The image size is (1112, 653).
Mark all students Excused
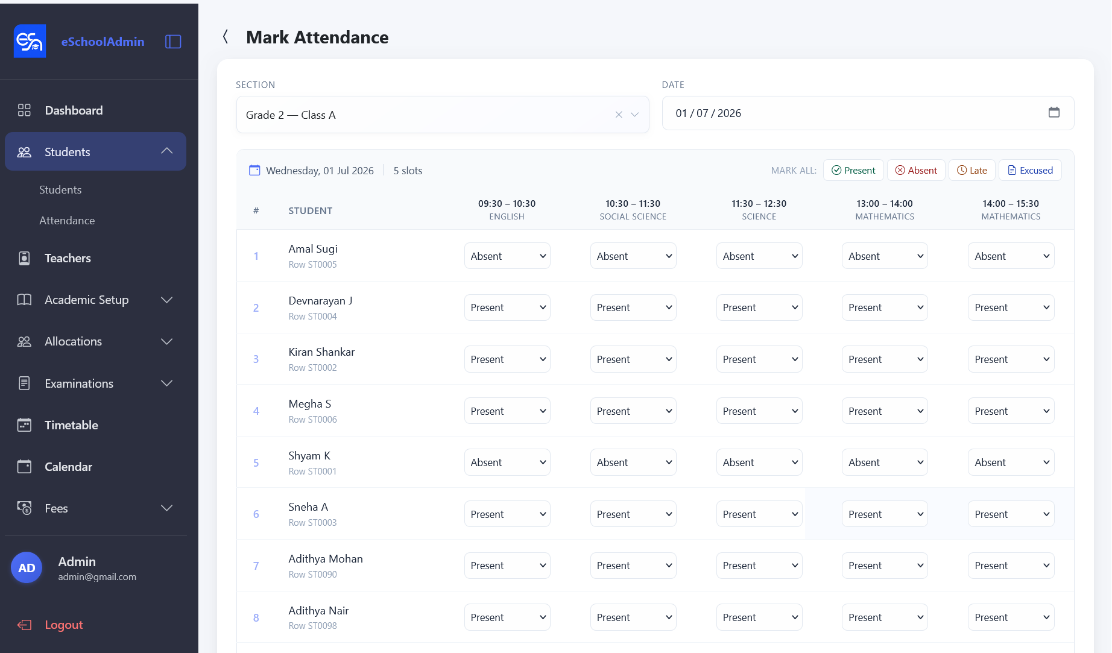(1030, 170)
